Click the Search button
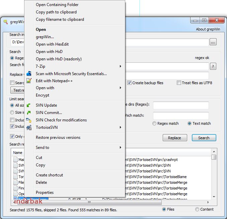Screen dimensions: 227x219 click(204, 138)
